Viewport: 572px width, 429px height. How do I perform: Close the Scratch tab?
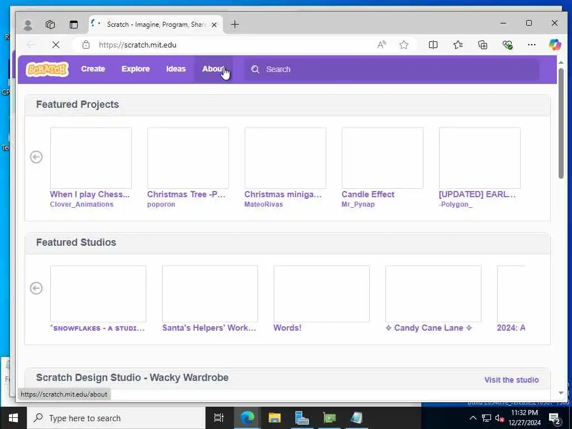[x=214, y=25]
